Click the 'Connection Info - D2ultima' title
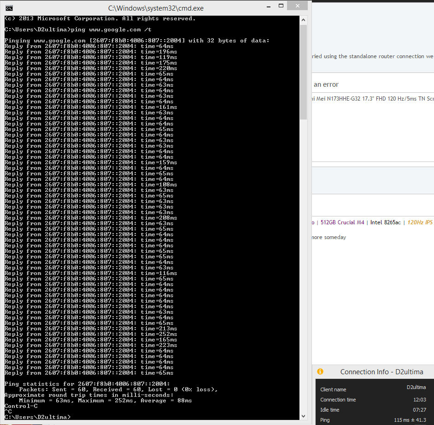Viewport: 434px width, 425px height. [x=381, y=372]
